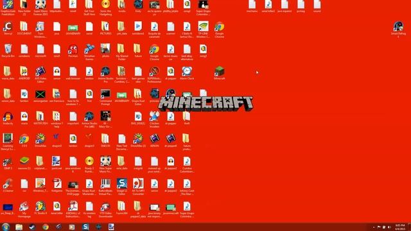Open the PICTURES folder icon
Image resolution: width=411 pixels, height=231 pixels.
point(105,28)
